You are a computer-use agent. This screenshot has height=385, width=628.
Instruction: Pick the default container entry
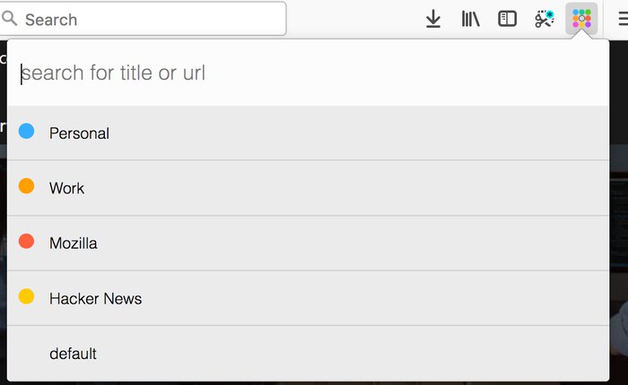[308, 354]
